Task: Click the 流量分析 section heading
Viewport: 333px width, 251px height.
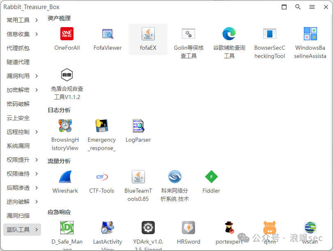Action: pos(59,161)
